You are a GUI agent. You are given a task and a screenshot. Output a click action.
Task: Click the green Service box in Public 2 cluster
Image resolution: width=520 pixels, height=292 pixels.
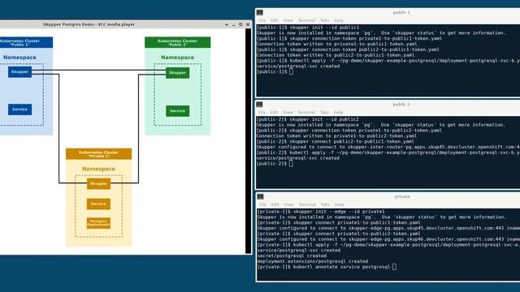click(177, 111)
